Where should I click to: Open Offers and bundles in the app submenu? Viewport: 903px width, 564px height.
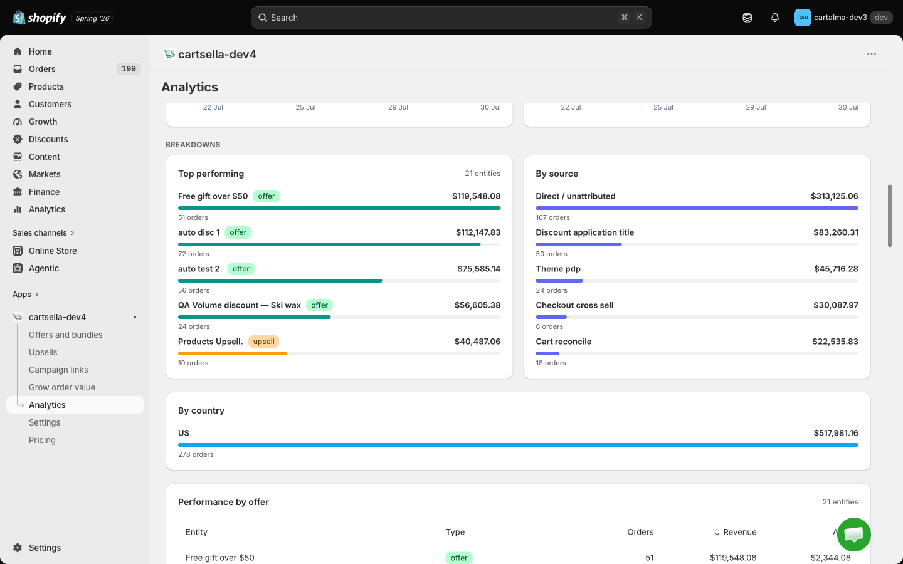pos(66,335)
